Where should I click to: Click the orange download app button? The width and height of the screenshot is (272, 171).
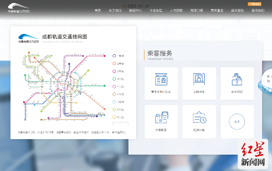coord(254,4)
